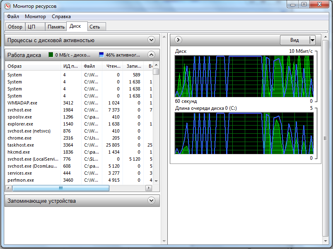This screenshot has height=249, width=333.
Task: Sort by the Образ column header
Action: pyautogui.click(x=32, y=66)
